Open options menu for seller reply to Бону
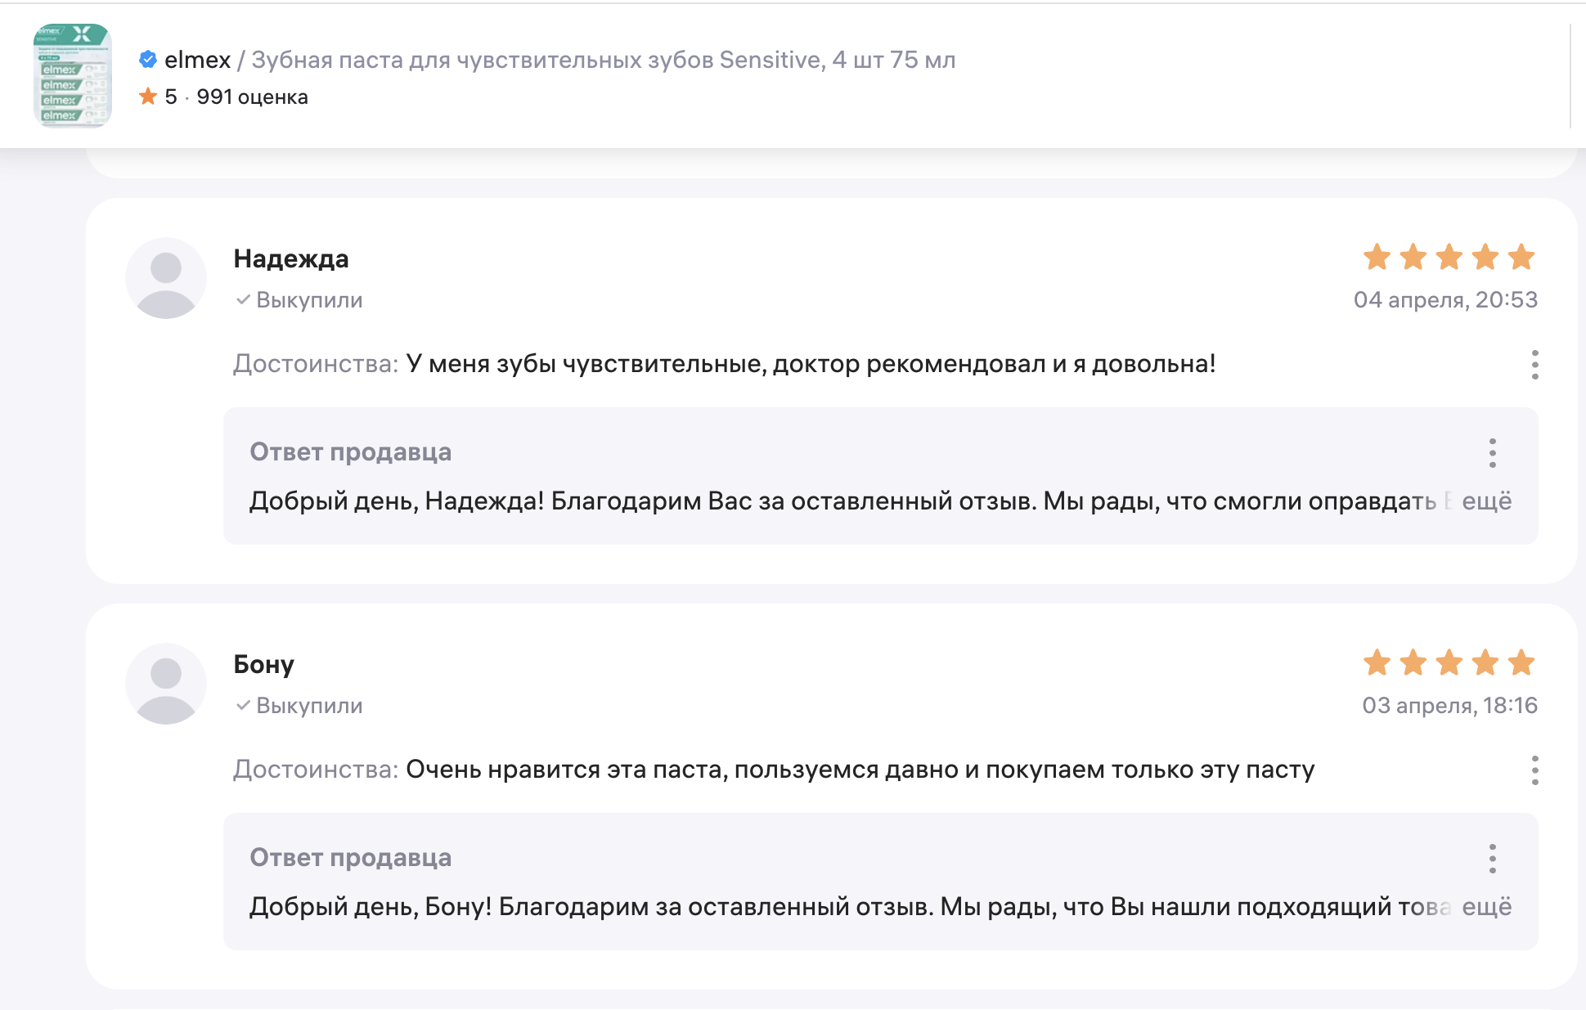Screen dimensions: 1586x1010 tap(1492, 859)
